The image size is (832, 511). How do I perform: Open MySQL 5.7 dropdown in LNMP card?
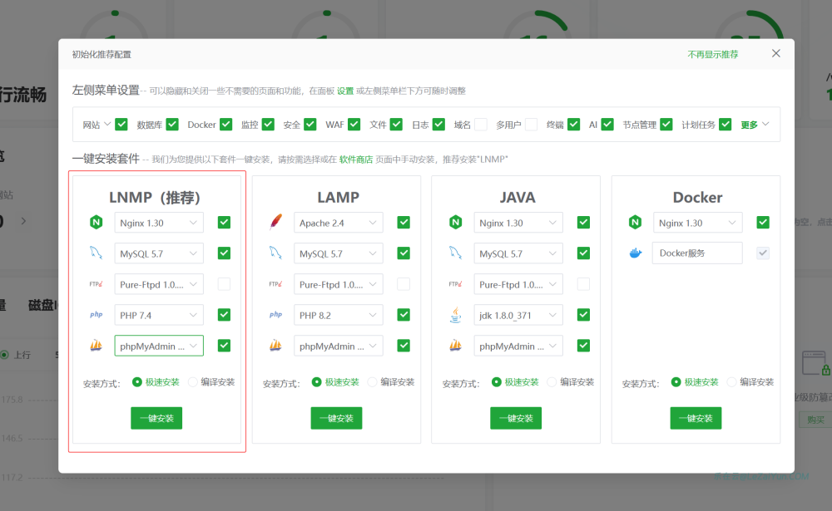[159, 254]
